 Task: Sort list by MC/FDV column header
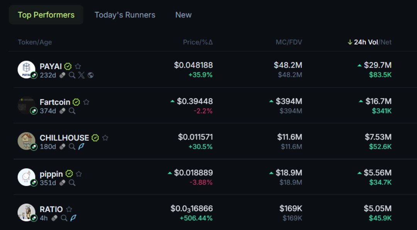point(289,42)
